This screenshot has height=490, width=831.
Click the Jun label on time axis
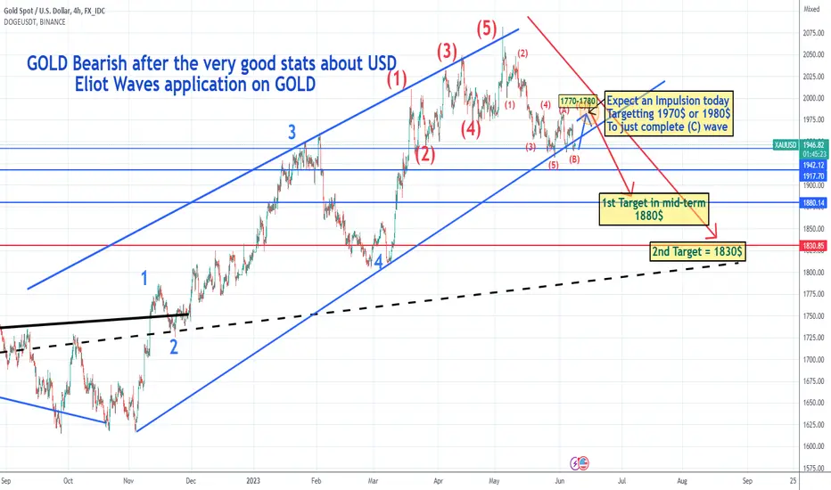tap(560, 481)
